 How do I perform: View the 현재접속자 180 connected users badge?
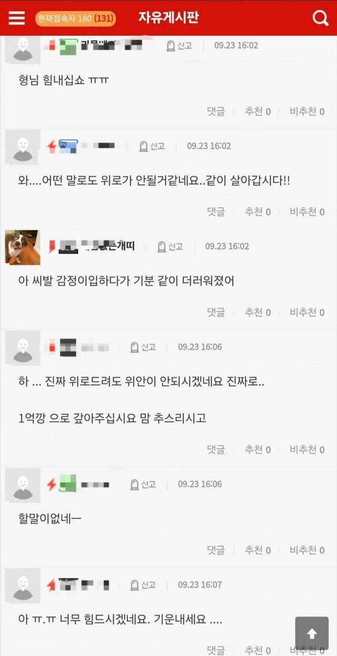click(x=76, y=18)
